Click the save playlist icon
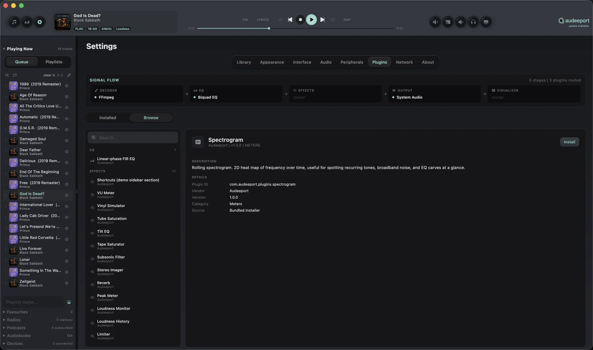Viewport: 593px width, 350px height. [69, 302]
